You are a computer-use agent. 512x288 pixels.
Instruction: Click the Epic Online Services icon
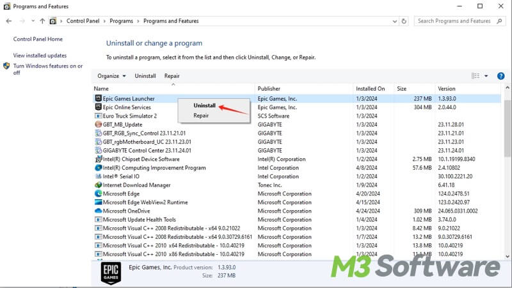point(99,107)
